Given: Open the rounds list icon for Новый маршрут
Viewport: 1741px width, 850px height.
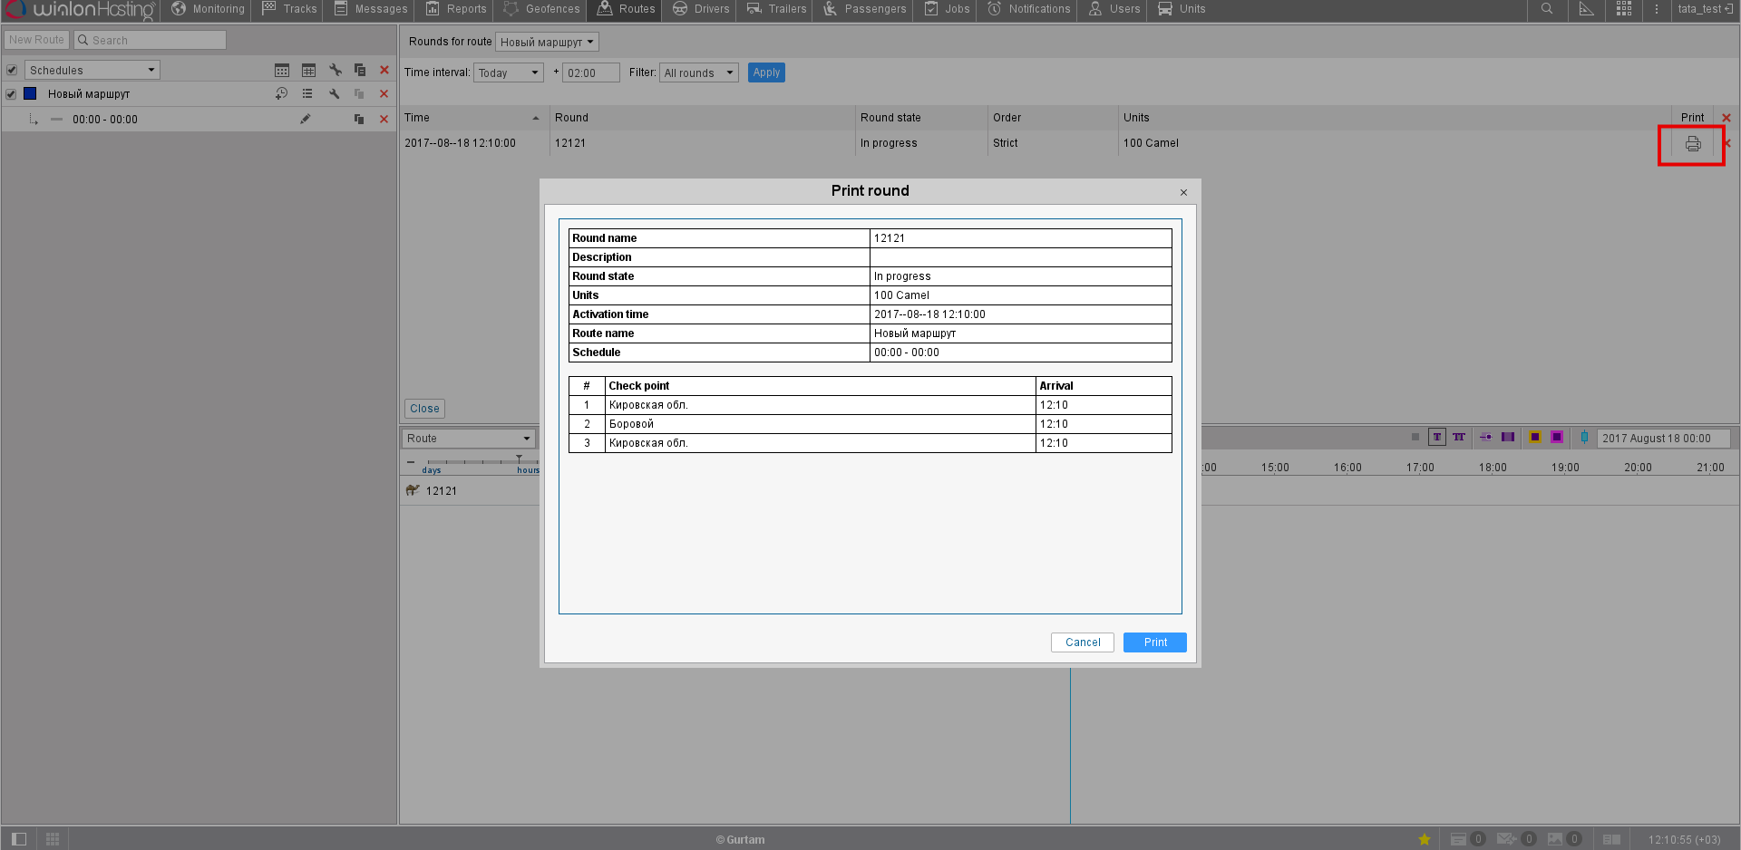Looking at the screenshot, I should click(x=307, y=94).
